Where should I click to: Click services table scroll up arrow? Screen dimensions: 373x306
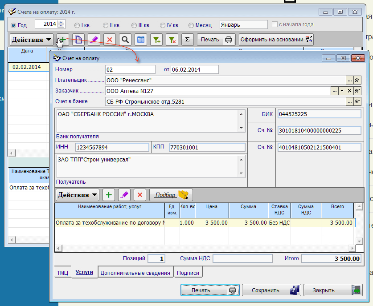tap(359, 207)
